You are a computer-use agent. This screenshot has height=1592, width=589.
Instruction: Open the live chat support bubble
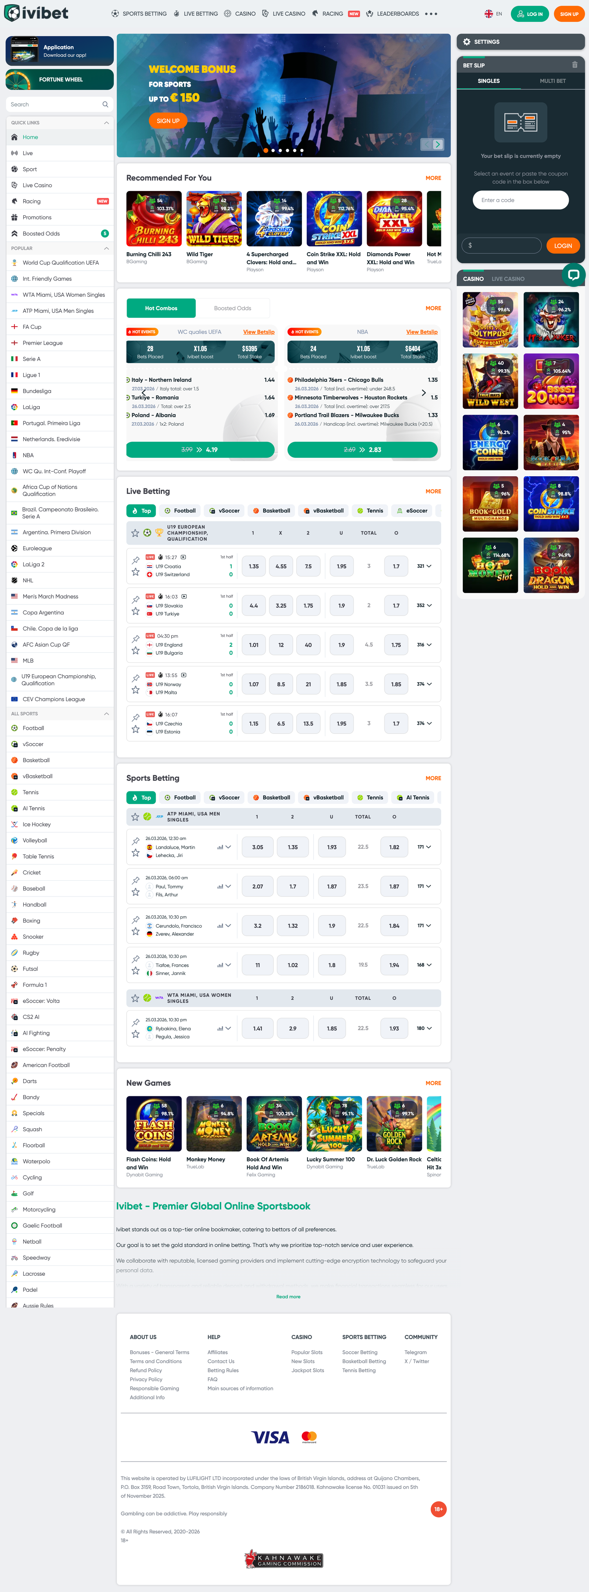573,275
